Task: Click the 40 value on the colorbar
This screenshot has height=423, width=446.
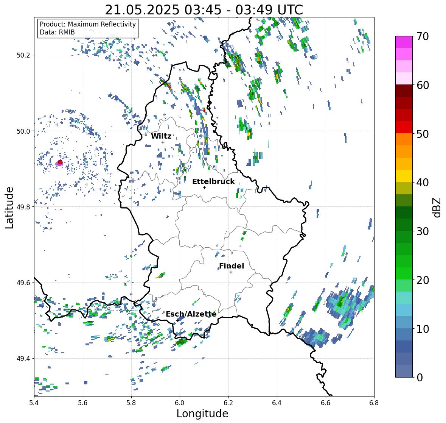Action: coord(423,183)
